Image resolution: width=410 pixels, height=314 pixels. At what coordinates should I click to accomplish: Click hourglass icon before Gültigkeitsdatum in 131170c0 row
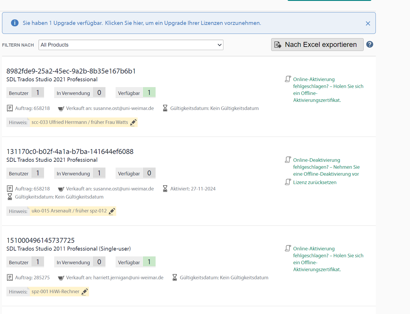[x=10, y=197]
